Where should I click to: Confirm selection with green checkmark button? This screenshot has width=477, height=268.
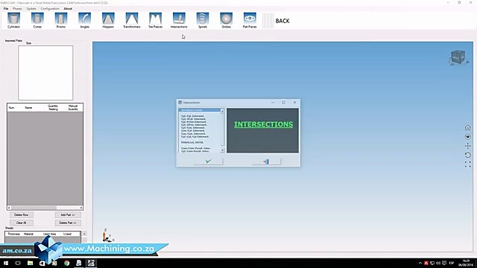[208, 162]
